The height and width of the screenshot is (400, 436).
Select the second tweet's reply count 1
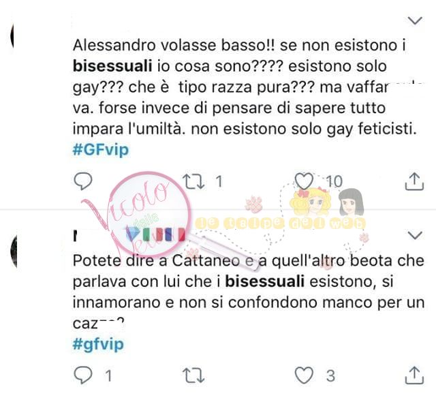(x=109, y=375)
